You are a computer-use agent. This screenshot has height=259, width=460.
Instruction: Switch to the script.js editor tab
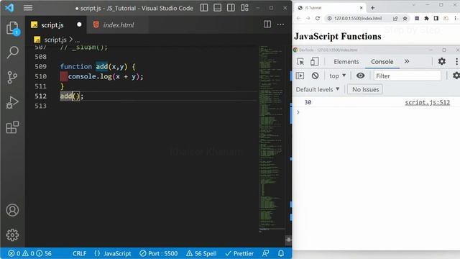click(52, 25)
